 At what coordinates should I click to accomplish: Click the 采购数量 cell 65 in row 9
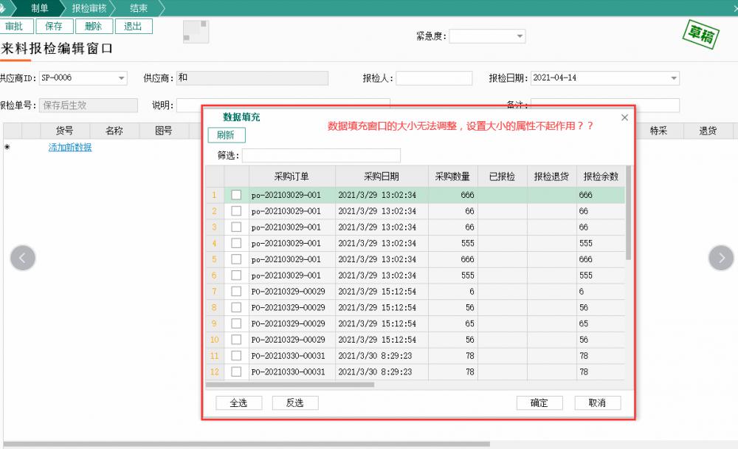[x=453, y=323]
